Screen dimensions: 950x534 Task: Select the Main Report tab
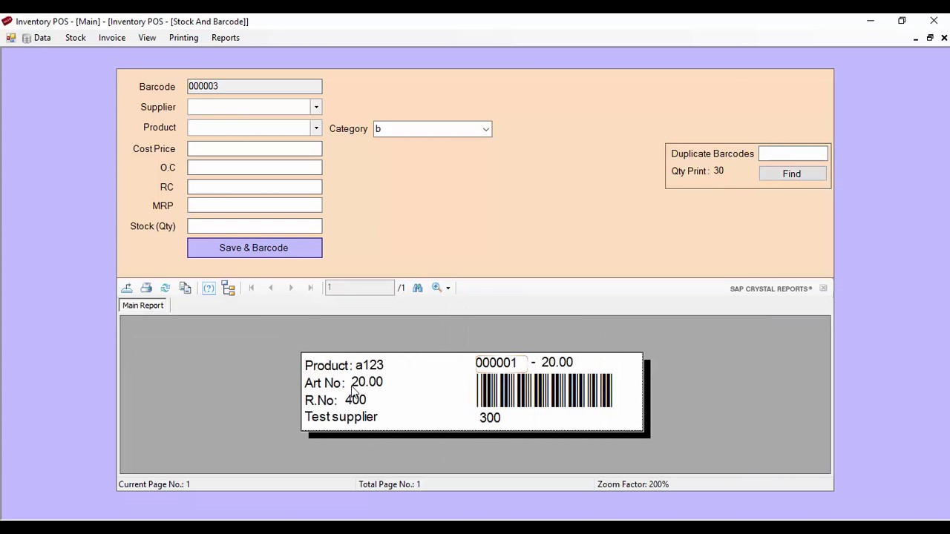[143, 306]
